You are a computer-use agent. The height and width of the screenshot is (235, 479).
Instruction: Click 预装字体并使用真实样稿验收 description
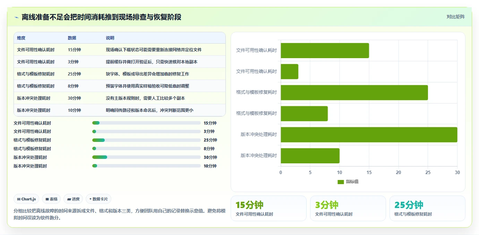(x=147, y=86)
